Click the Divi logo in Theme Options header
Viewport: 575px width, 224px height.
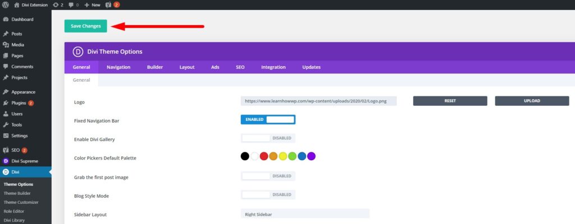pos(77,52)
